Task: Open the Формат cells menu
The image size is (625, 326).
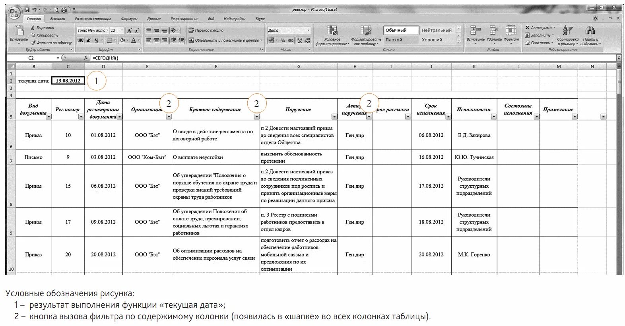Action: pyautogui.click(x=511, y=34)
